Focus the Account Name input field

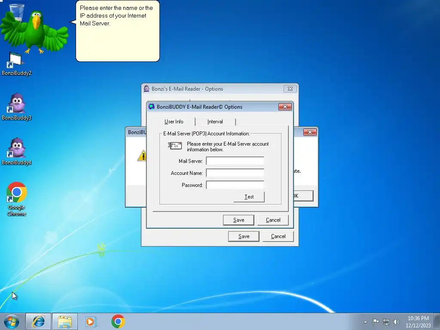pyautogui.click(x=235, y=173)
